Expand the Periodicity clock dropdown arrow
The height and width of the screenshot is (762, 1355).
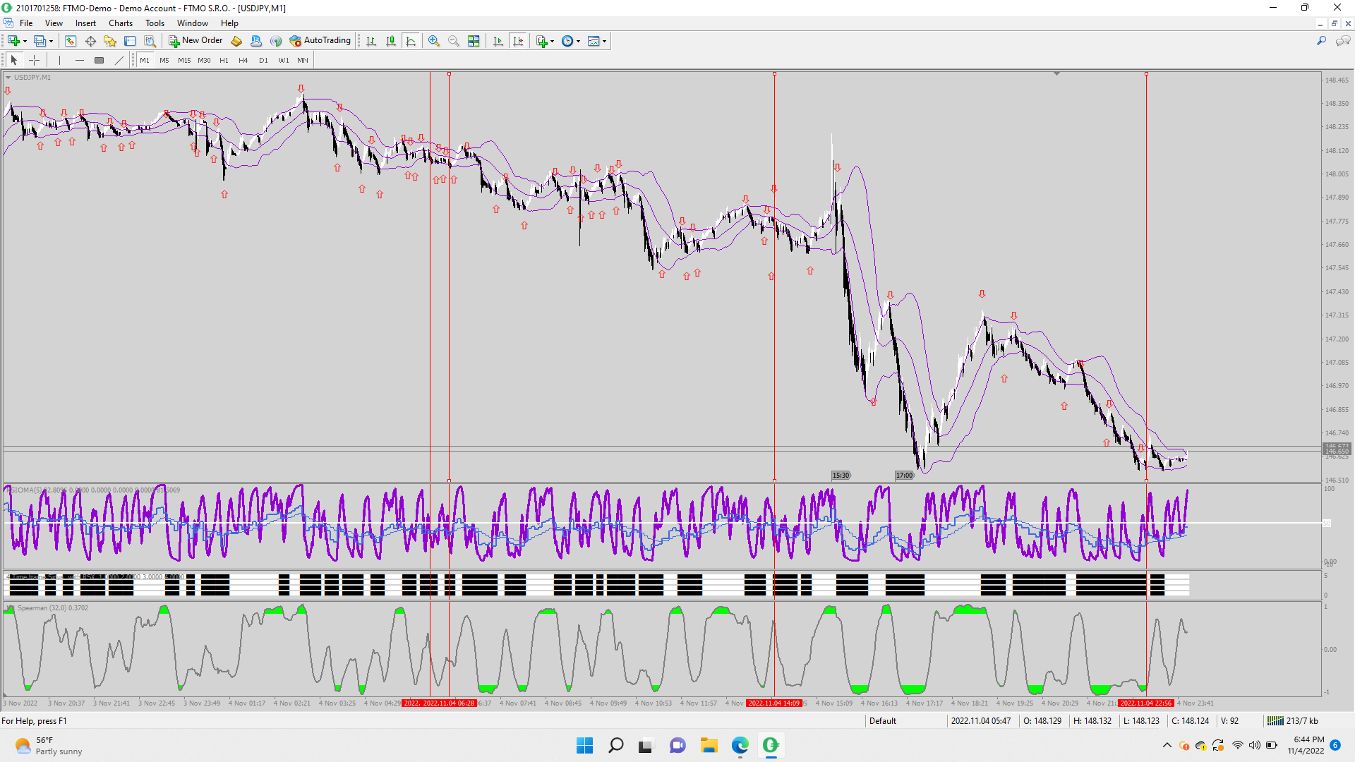578,41
